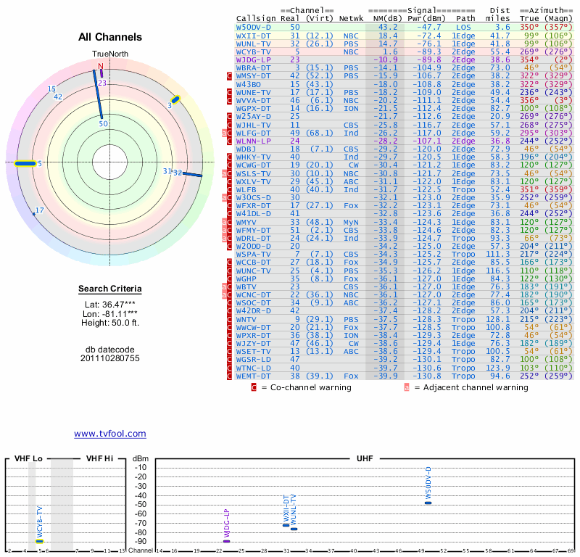Screen dimensions: 580x557
Task: Click the WCYB-TV callsign row
Action: pos(254,52)
